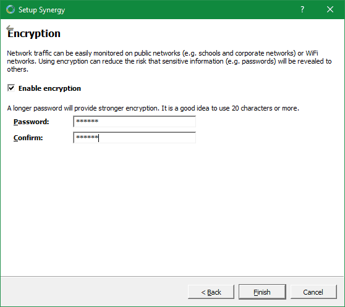Click the Encryption heading text
The width and height of the screenshot is (345, 307).
34,33
